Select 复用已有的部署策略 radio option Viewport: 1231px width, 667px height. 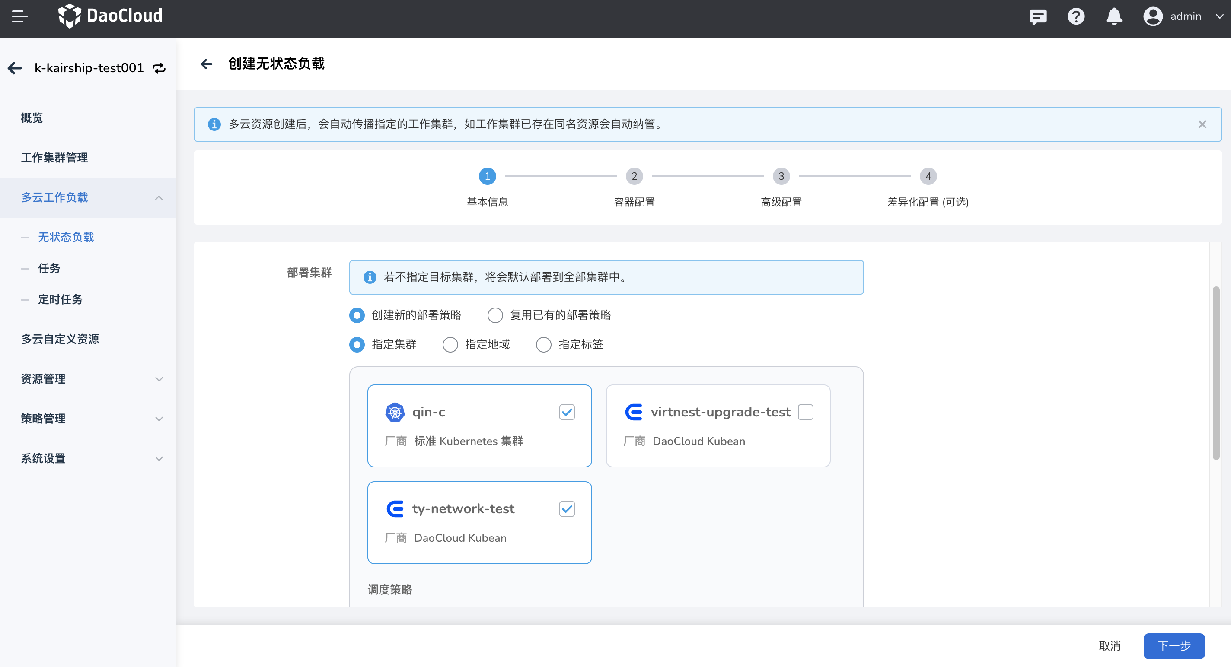[495, 315]
